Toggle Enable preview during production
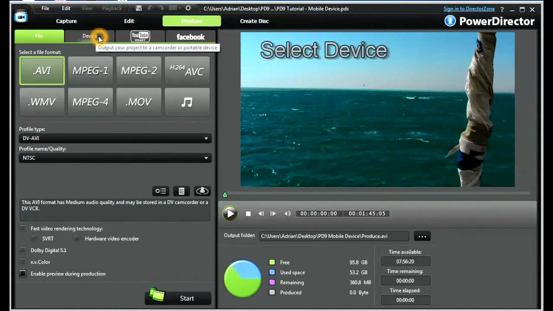The width and height of the screenshot is (553, 311). (23, 273)
